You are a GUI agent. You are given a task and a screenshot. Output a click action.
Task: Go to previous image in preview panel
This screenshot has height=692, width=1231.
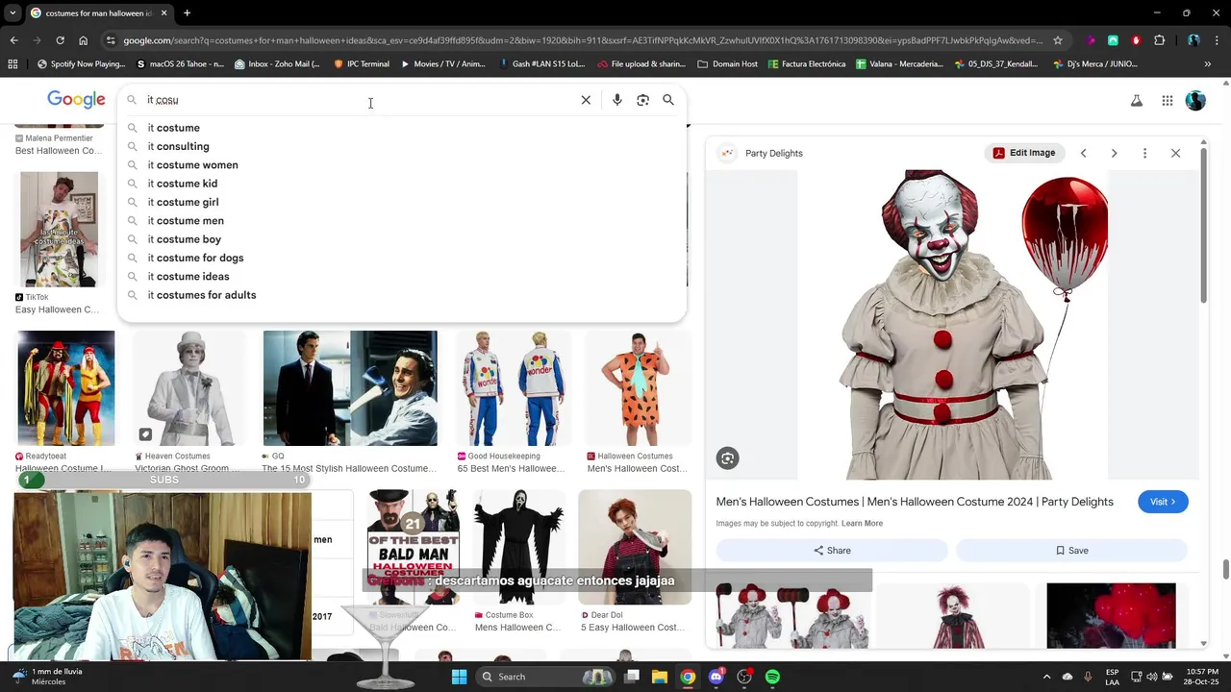click(1083, 153)
